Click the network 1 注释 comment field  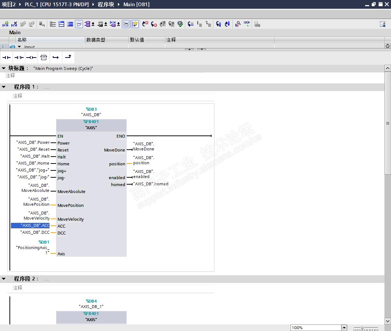(114, 96)
